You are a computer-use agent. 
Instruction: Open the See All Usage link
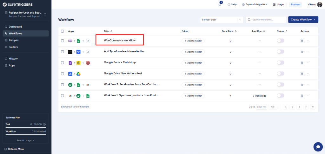(25, 140)
